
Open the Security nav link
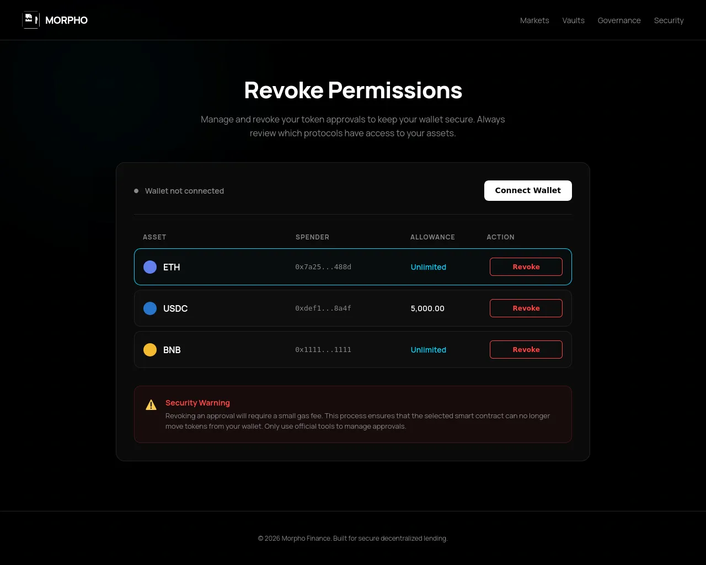[668, 20]
